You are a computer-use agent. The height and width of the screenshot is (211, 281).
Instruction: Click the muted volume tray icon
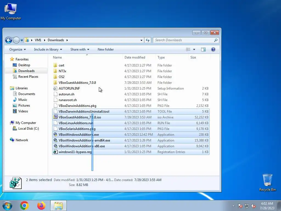click(x=253, y=206)
